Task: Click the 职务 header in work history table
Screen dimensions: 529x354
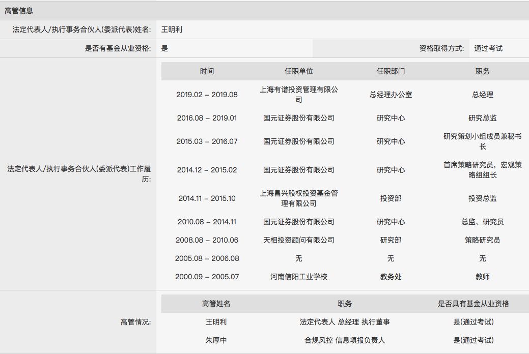Action: 483,71
